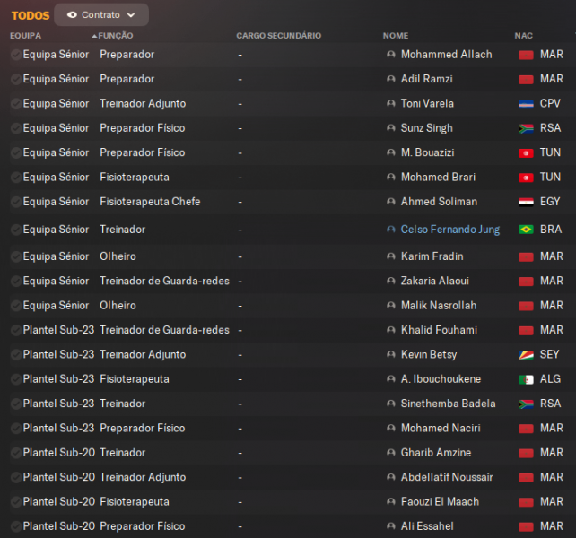Click the NAC column header
This screenshot has width=576, height=538.
[523, 36]
